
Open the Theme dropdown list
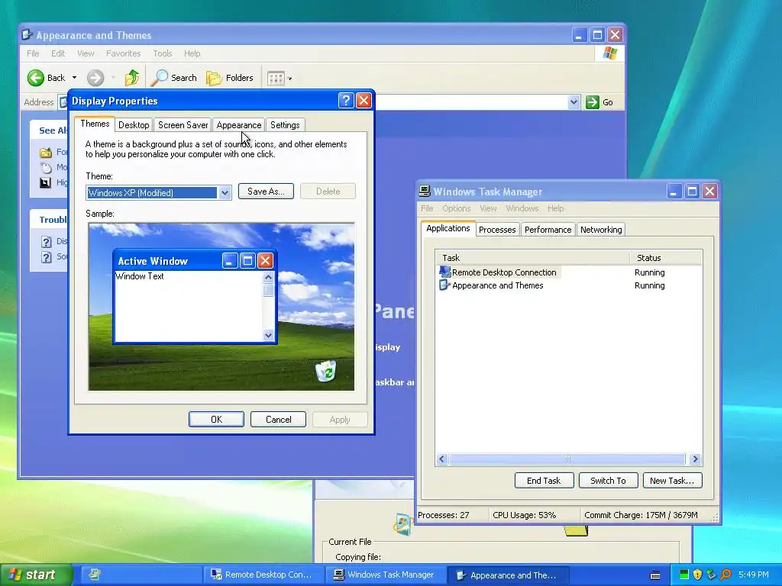pyautogui.click(x=225, y=193)
